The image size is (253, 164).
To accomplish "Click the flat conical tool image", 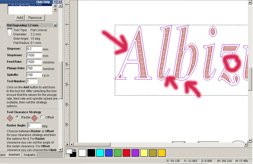I will click(x=9, y=33).
